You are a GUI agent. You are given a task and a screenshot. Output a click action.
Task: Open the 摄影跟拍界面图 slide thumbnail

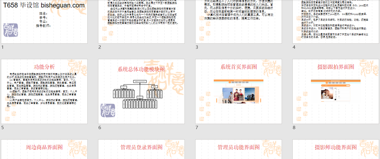pyautogui.click(x=335, y=91)
